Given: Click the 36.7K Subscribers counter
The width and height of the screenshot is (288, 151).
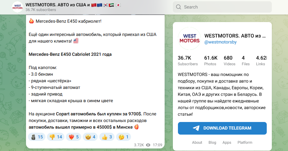Looking at the screenshot, I should tap(188, 61).
